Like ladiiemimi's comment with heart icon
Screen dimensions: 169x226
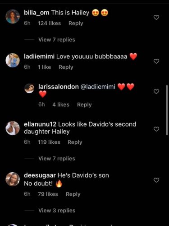(156, 61)
